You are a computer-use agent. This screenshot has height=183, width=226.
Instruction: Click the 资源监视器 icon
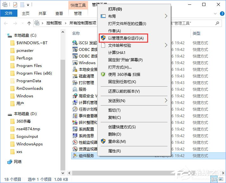tap(75, 149)
